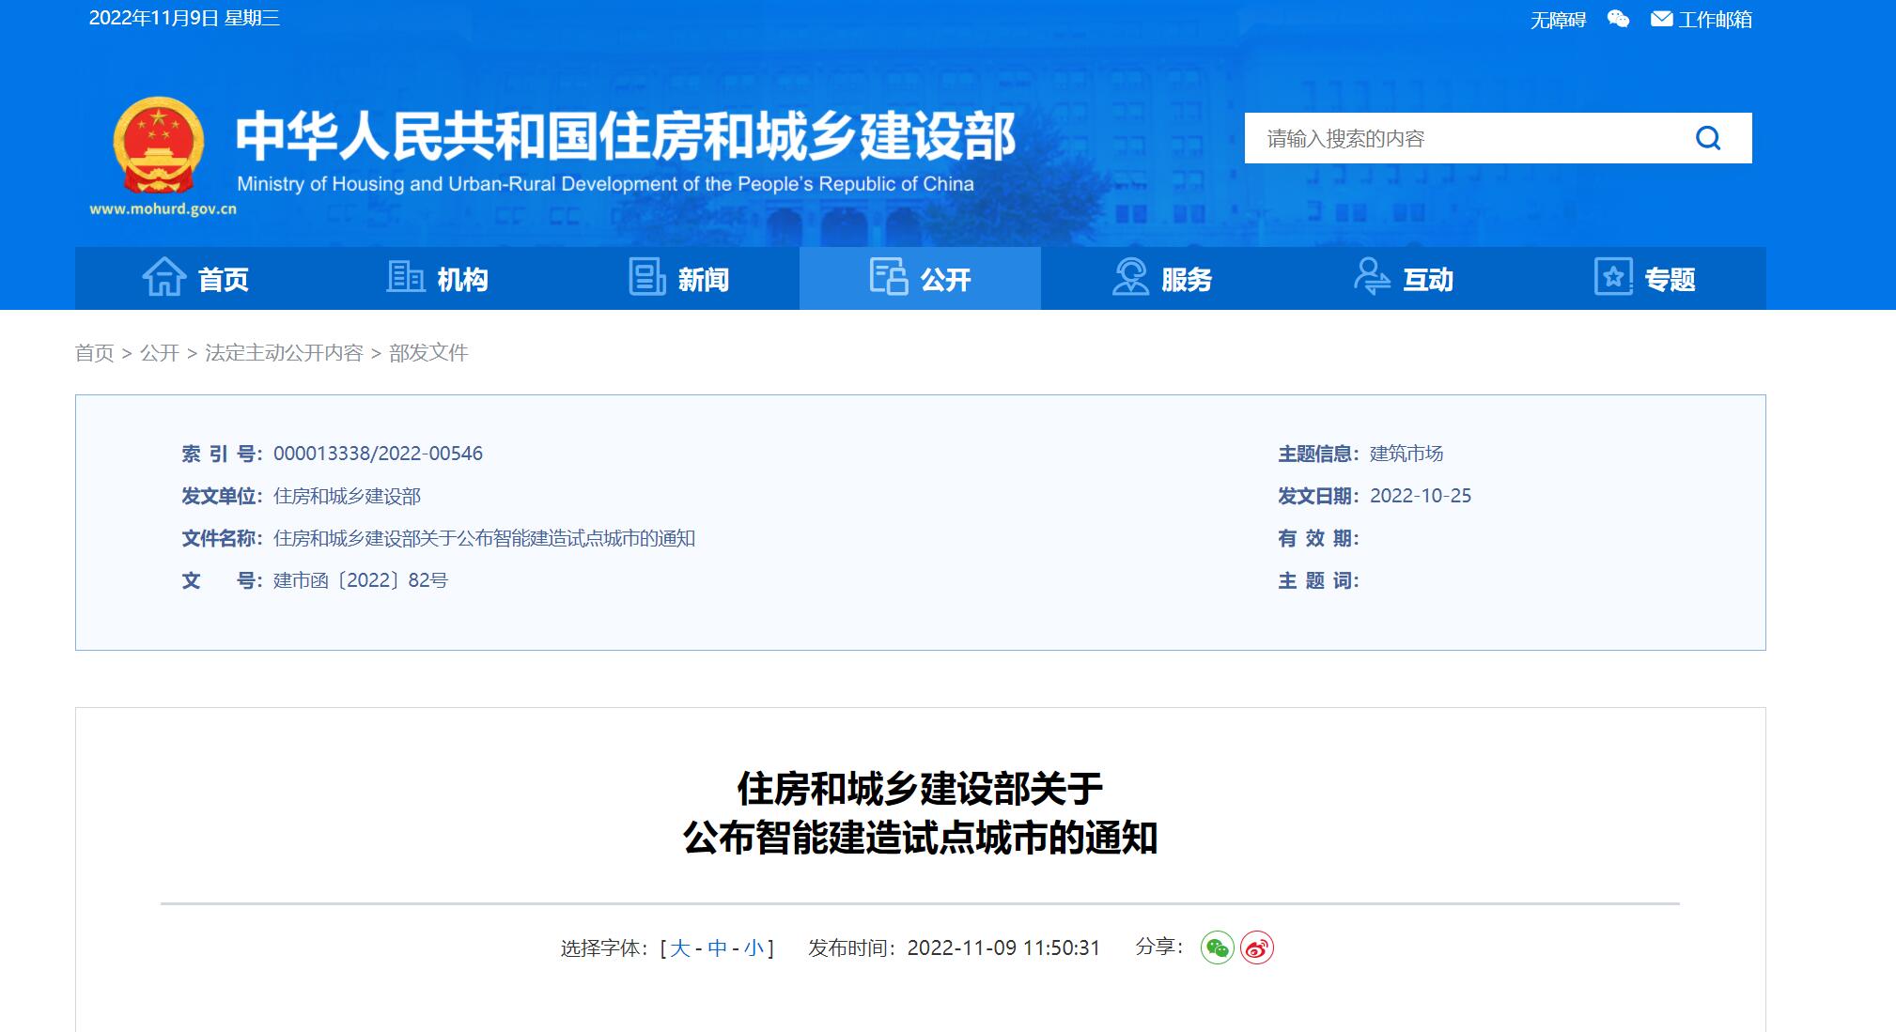This screenshot has height=1032, width=1896.
Task: Click the national emblem logo
Action: (159, 146)
